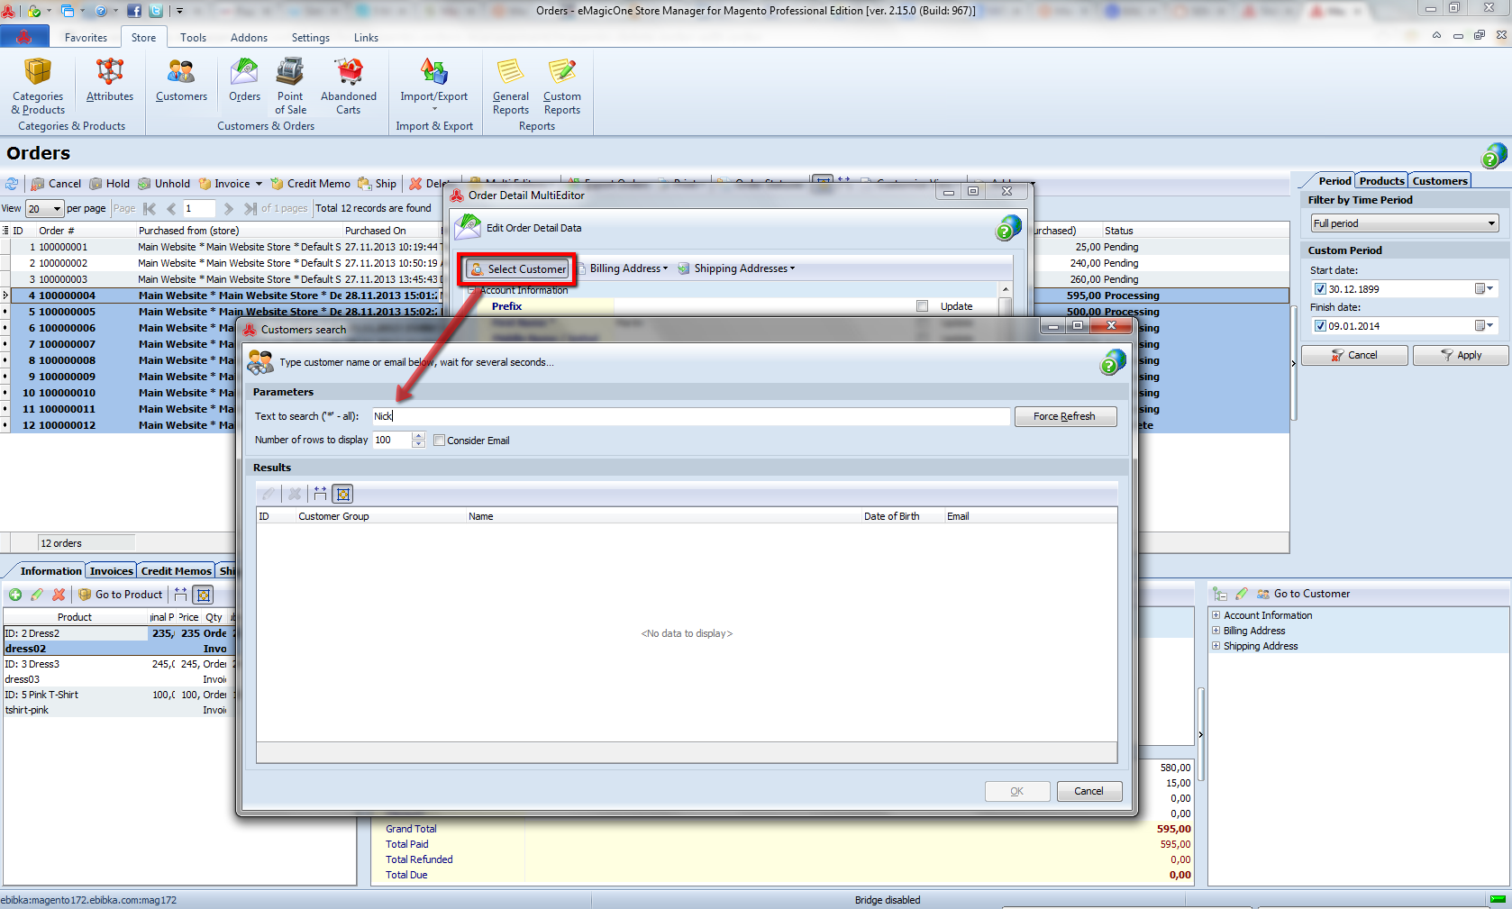Click Go to Product button
The height and width of the screenshot is (909, 1512).
121,595
